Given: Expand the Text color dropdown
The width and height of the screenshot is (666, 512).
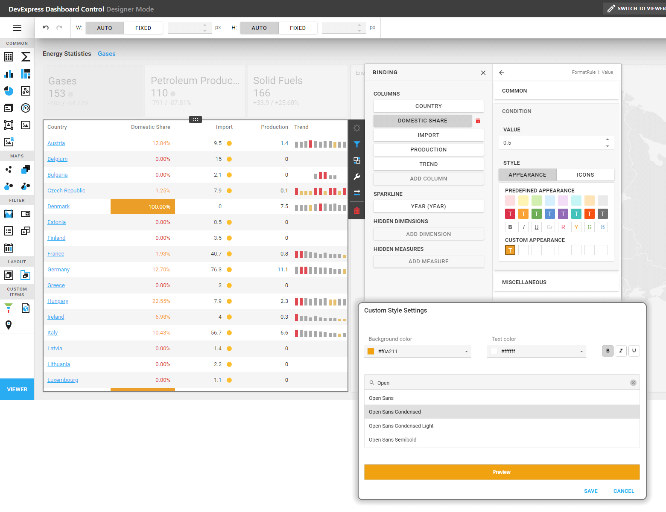Looking at the screenshot, I should coord(581,351).
